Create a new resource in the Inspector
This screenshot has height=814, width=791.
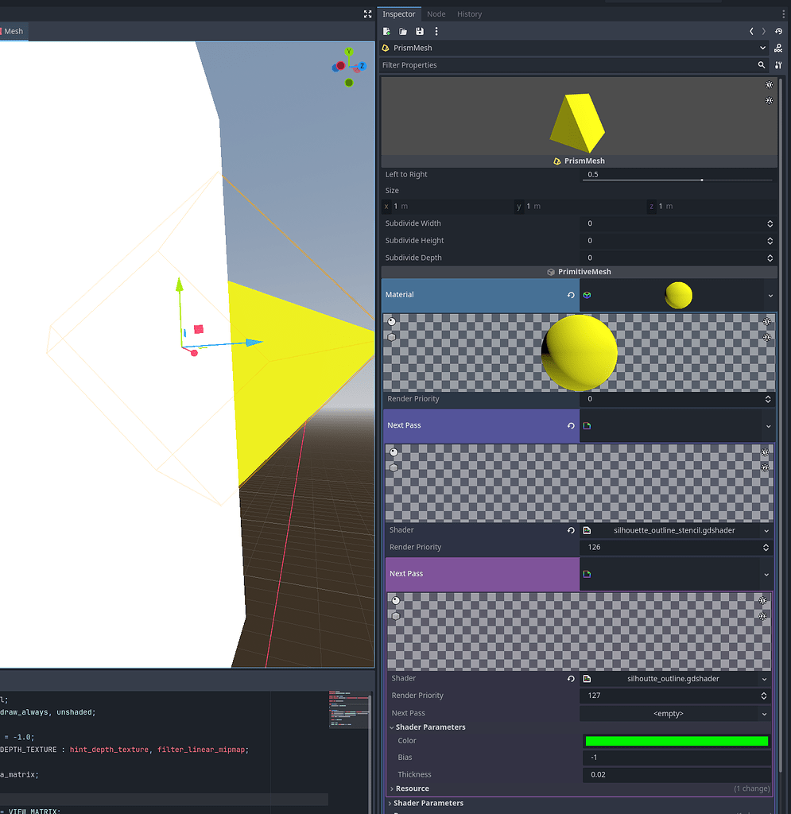coord(386,31)
